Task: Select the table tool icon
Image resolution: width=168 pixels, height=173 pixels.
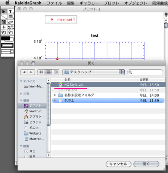Action: pos(4,22)
